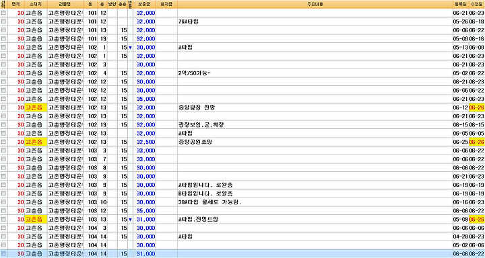Viewport: 485px width, 258px height.
Task: Click the 35,000 deposit in the 102동 row
Action: tap(146, 99)
